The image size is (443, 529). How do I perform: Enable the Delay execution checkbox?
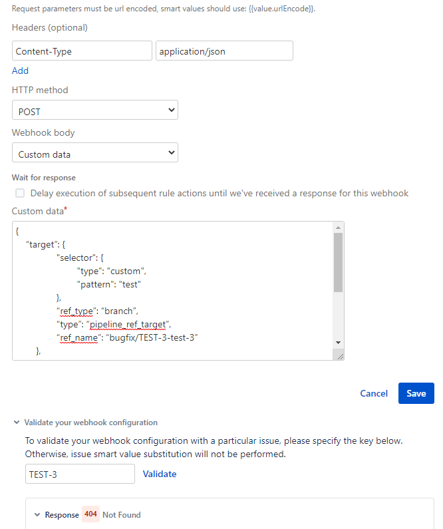coord(20,193)
